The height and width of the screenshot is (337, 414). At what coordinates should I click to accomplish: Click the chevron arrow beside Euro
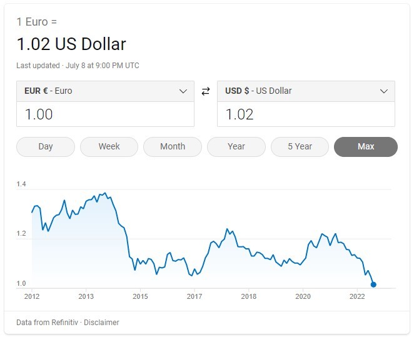[x=183, y=91]
